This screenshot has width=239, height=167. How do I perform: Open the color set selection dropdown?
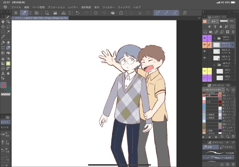[x=213, y=89]
